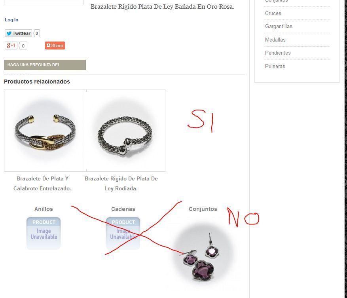The width and height of the screenshot is (347, 298).
Task: Click the purple earrings Conjuntos image
Action: (x=203, y=254)
